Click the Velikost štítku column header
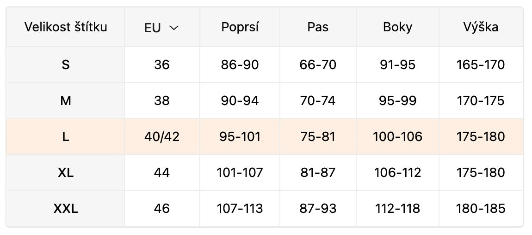 point(66,27)
